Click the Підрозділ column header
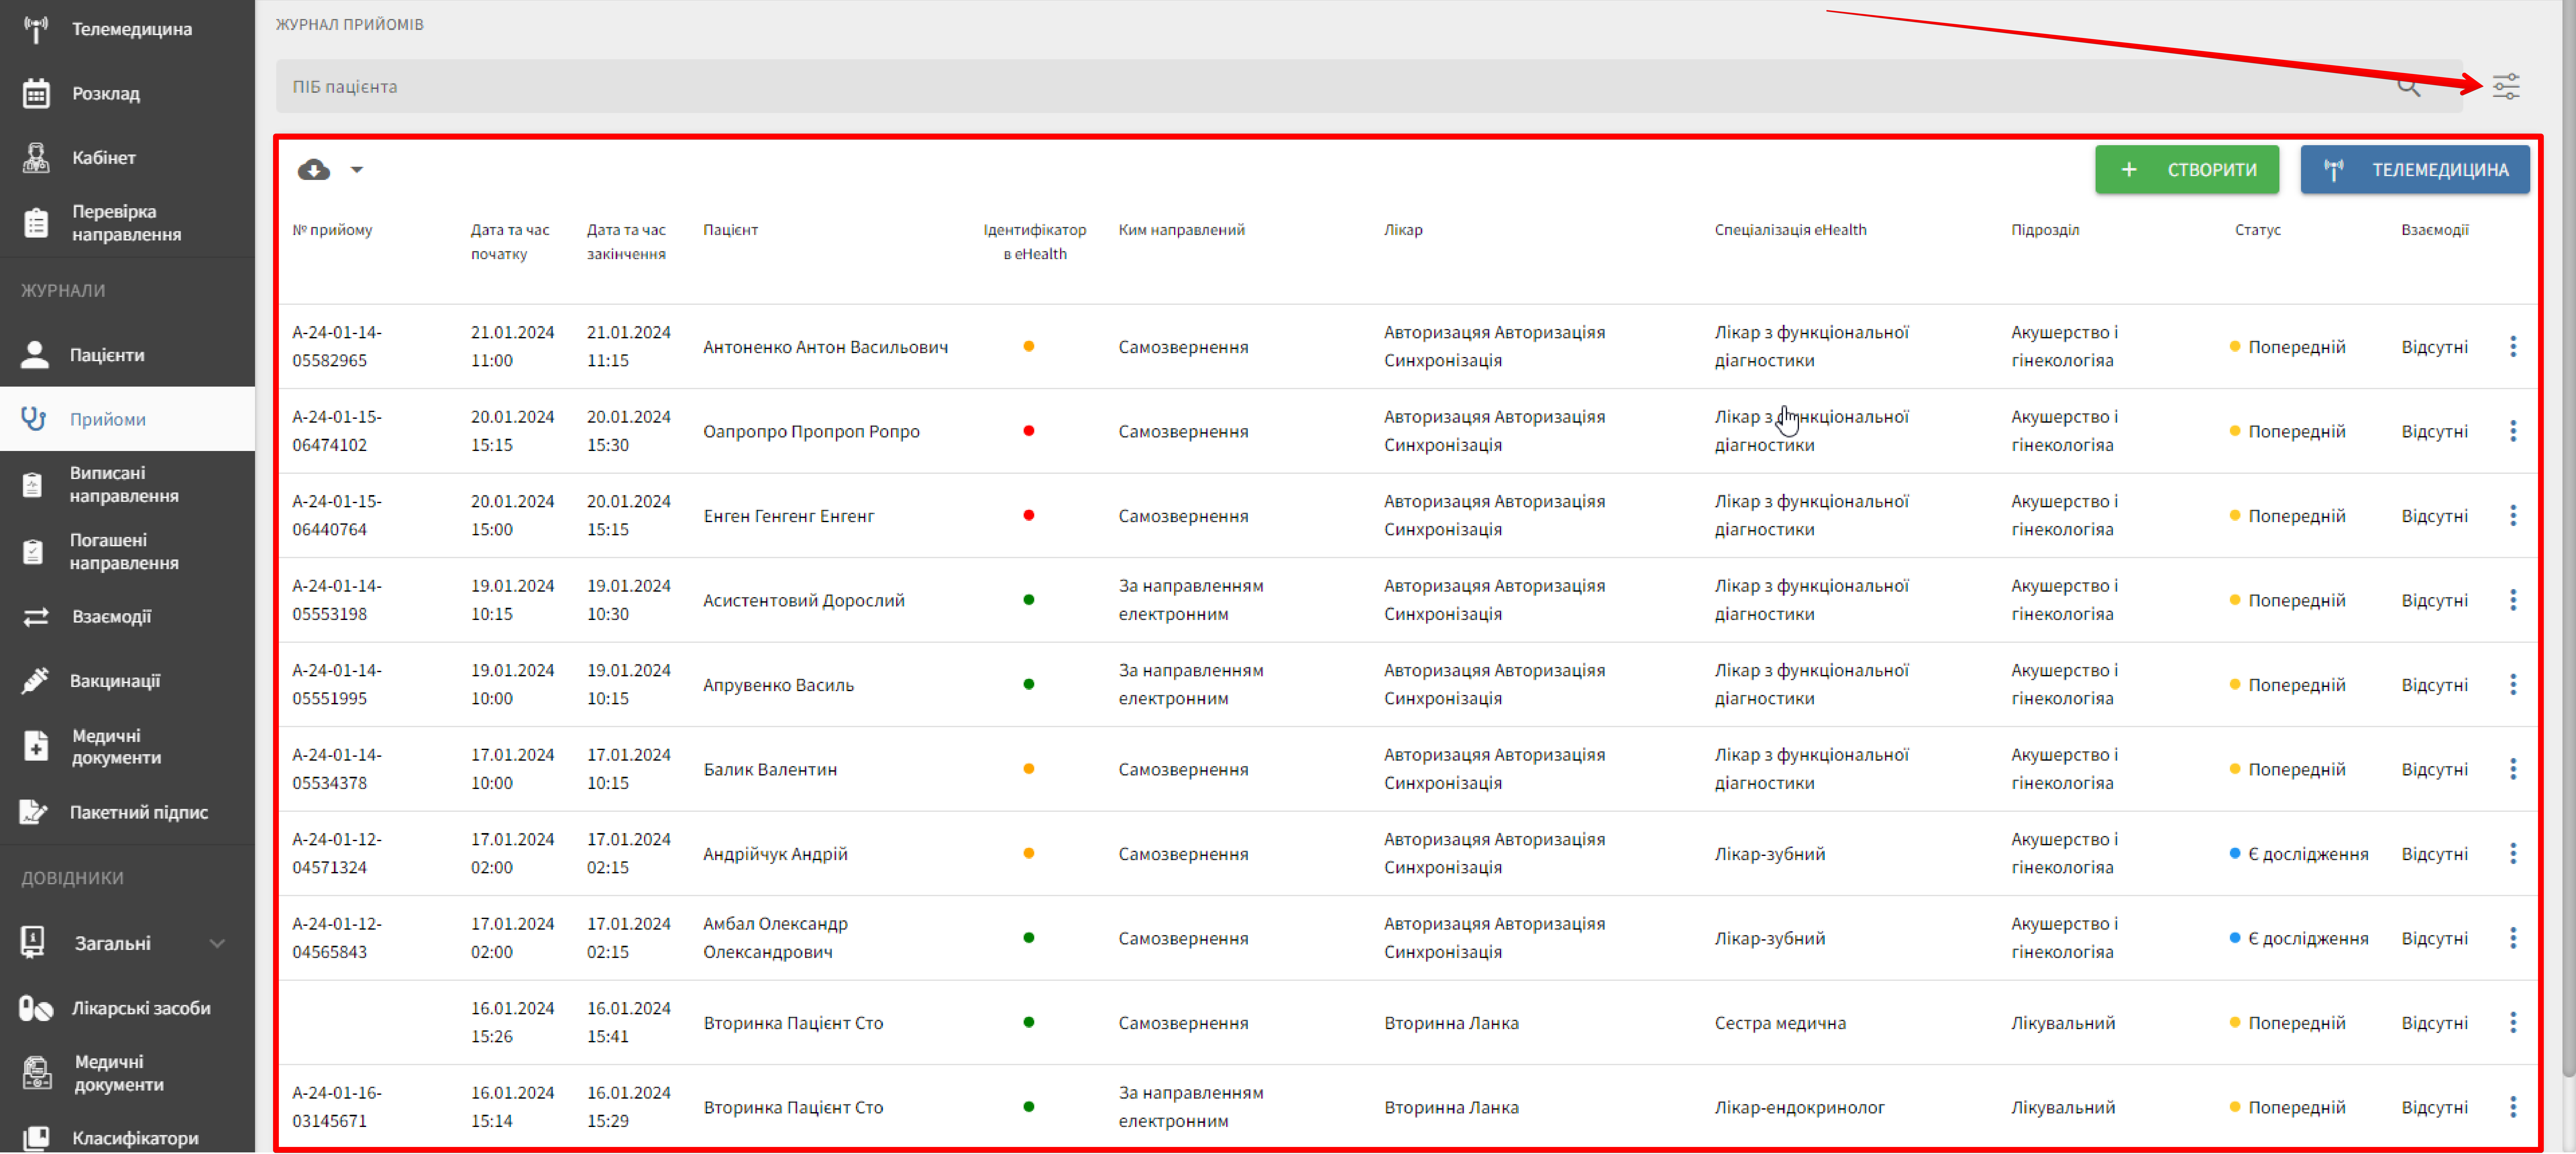 2045,230
